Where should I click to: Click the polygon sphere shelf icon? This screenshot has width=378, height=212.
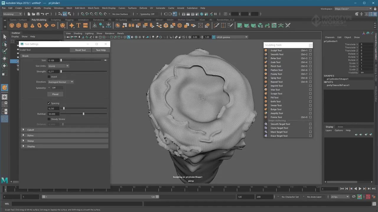[12, 26]
